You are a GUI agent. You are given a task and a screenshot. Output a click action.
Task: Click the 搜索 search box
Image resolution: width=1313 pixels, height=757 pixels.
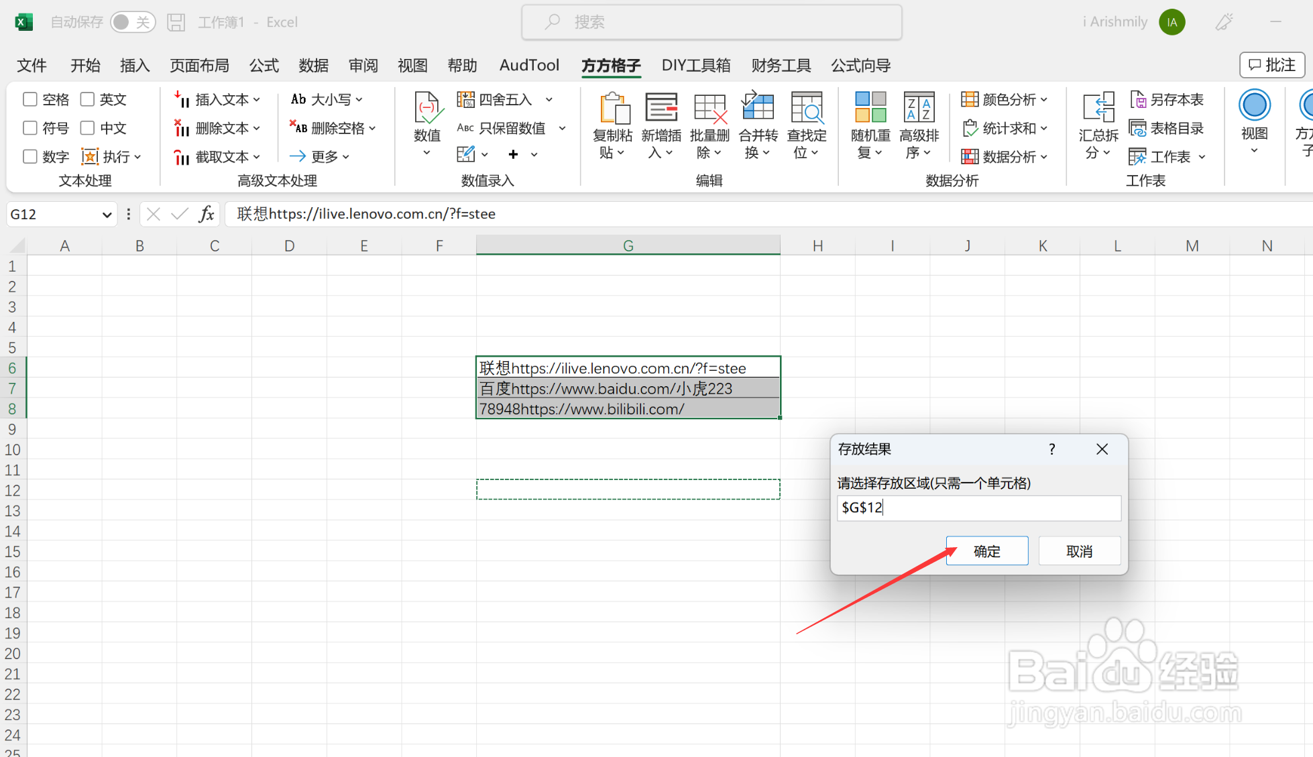711,22
